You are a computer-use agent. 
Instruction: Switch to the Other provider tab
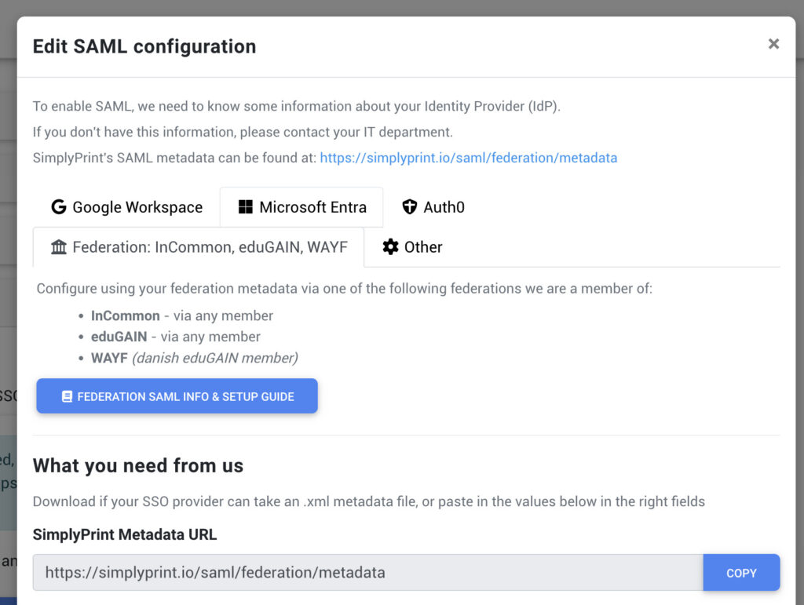[423, 247]
